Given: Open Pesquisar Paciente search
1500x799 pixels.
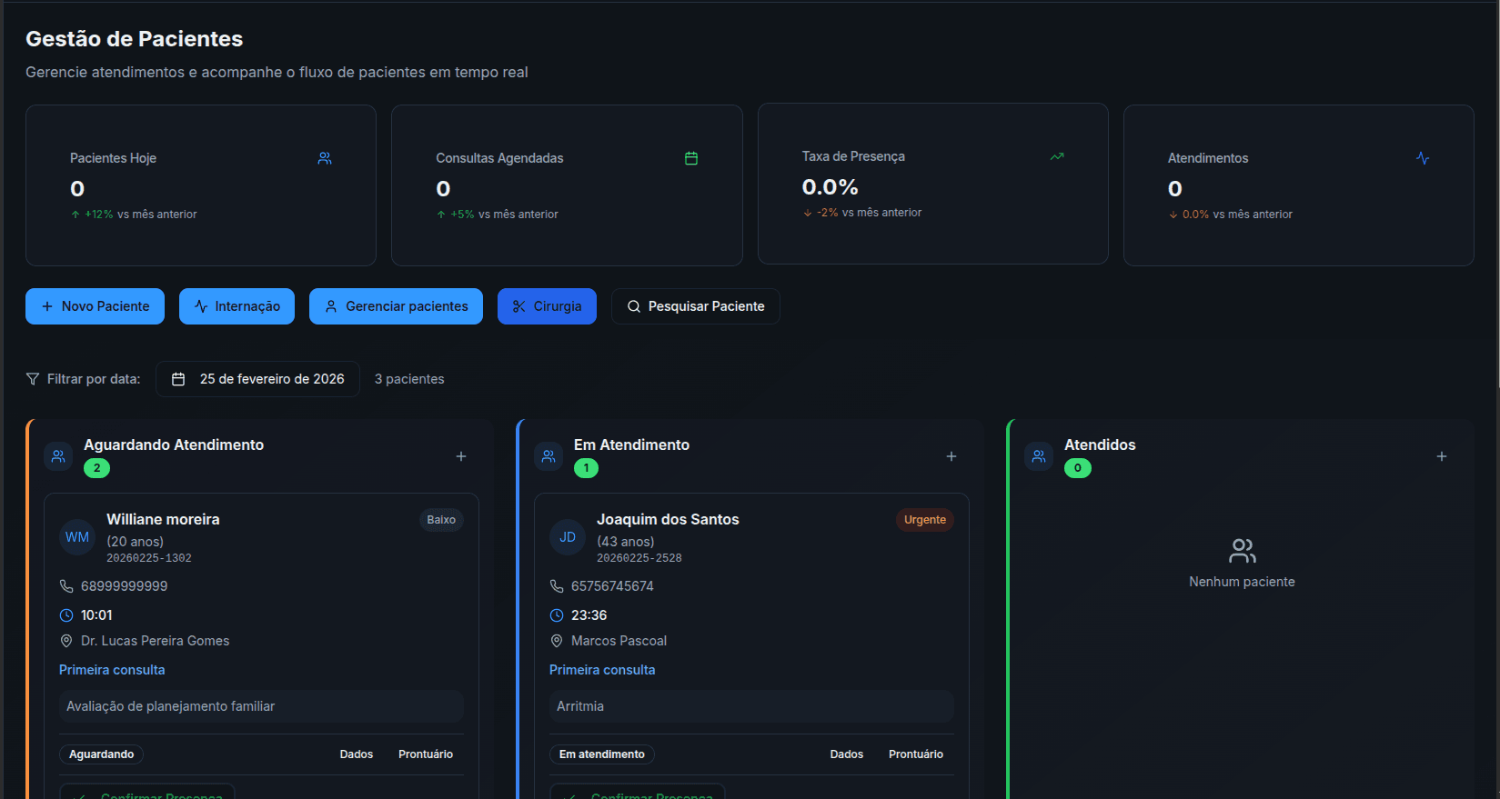Looking at the screenshot, I should (x=696, y=306).
